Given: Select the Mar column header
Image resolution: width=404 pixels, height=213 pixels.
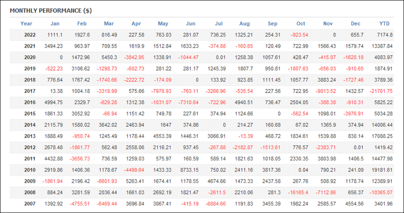Looking at the screenshot, I should point(109,23).
